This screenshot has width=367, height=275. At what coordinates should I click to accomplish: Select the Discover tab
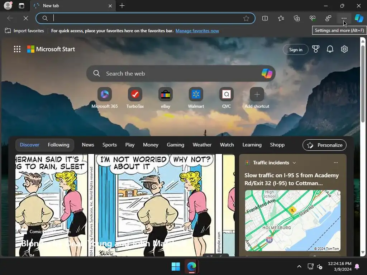click(x=29, y=145)
